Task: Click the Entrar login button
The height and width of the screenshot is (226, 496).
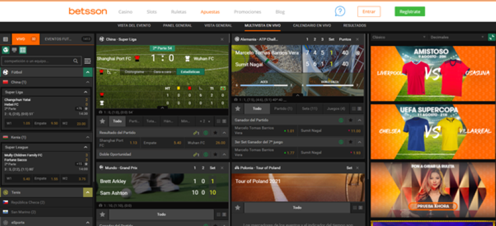Action: [x=369, y=12]
